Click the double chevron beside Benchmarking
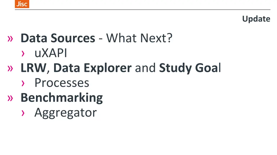Screen dimensions: 277x155 point(10,98)
